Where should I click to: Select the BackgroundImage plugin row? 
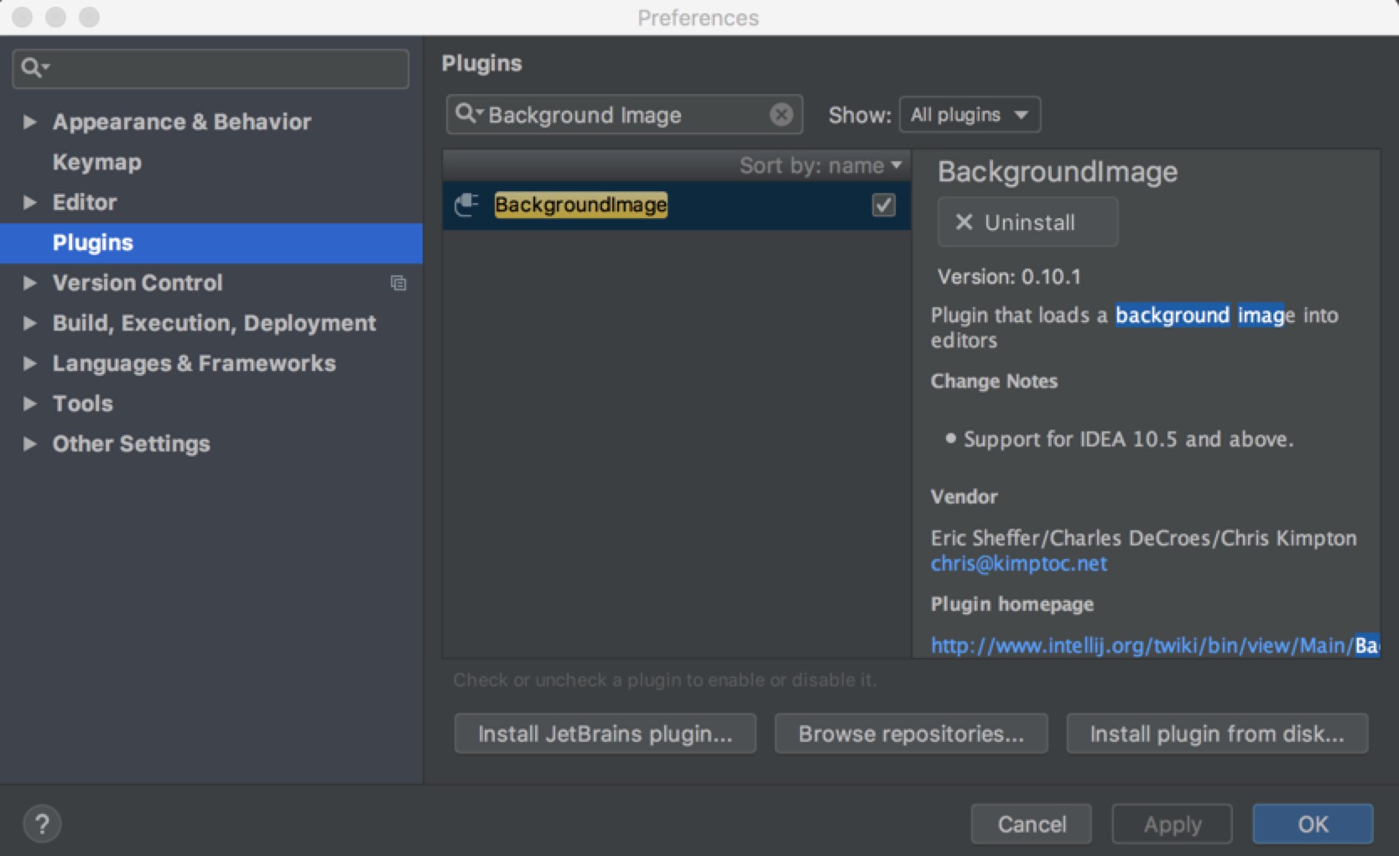pos(676,205)
